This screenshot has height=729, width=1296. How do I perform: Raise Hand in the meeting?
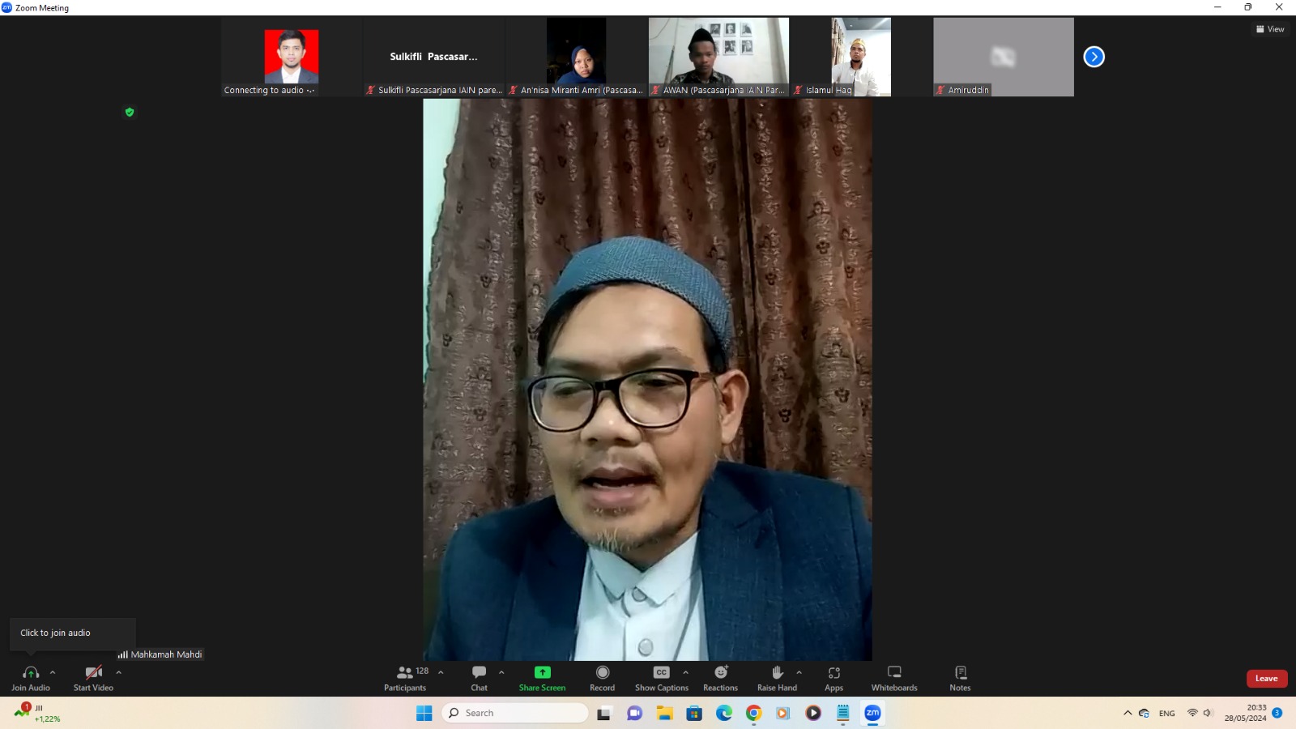click(777, 678)
